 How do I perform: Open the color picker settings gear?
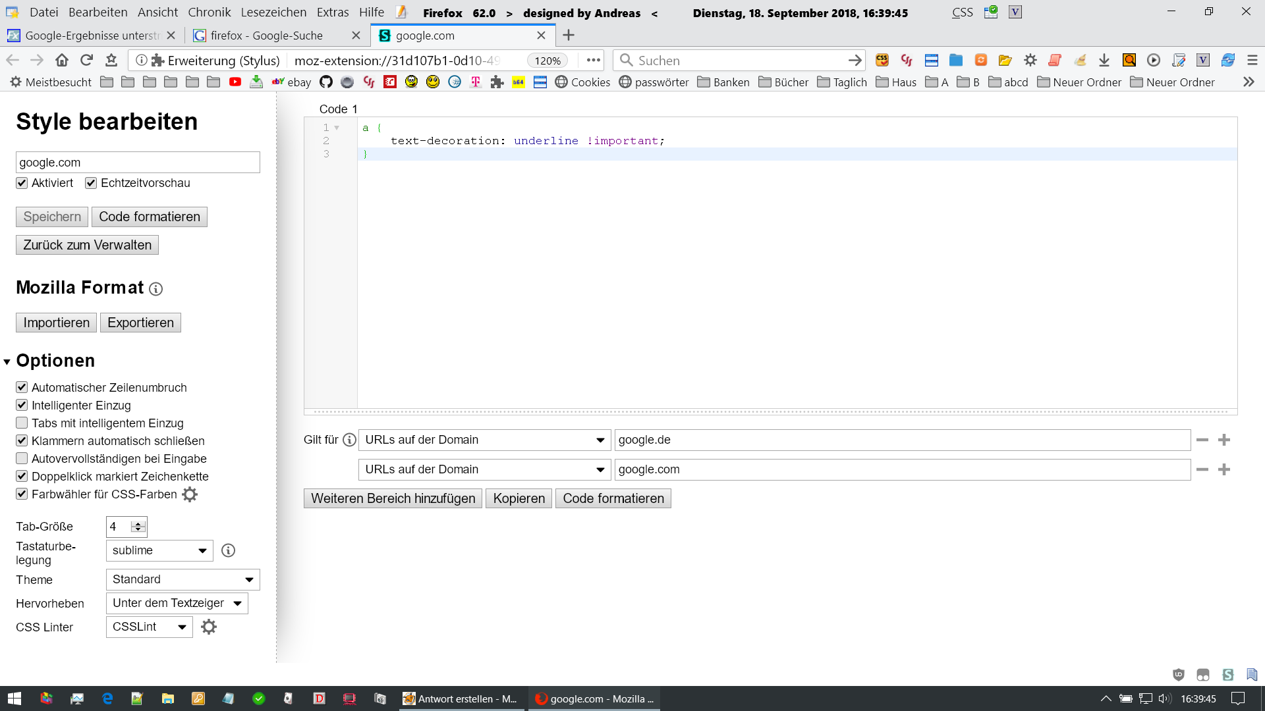(190, 494)
